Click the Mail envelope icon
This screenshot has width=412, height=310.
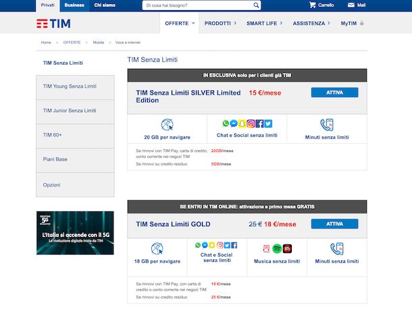(351, 5)
